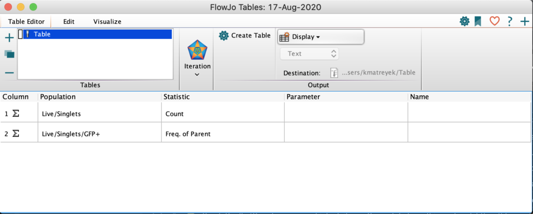Open preferences via the gear icon

click(x=464, y=21)
